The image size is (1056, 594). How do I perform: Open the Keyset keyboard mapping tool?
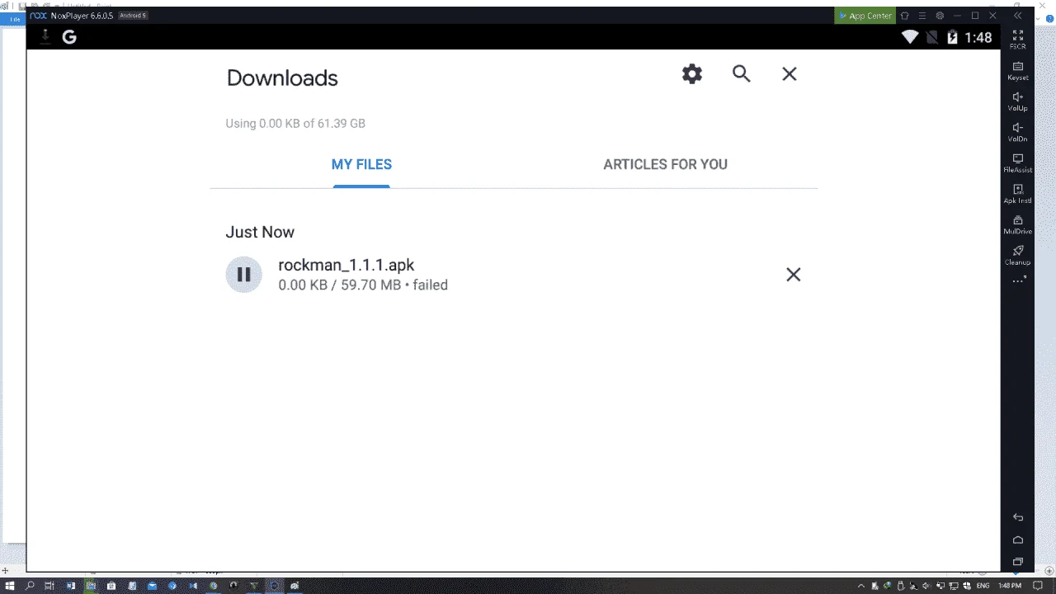(x=1017, y=71)
